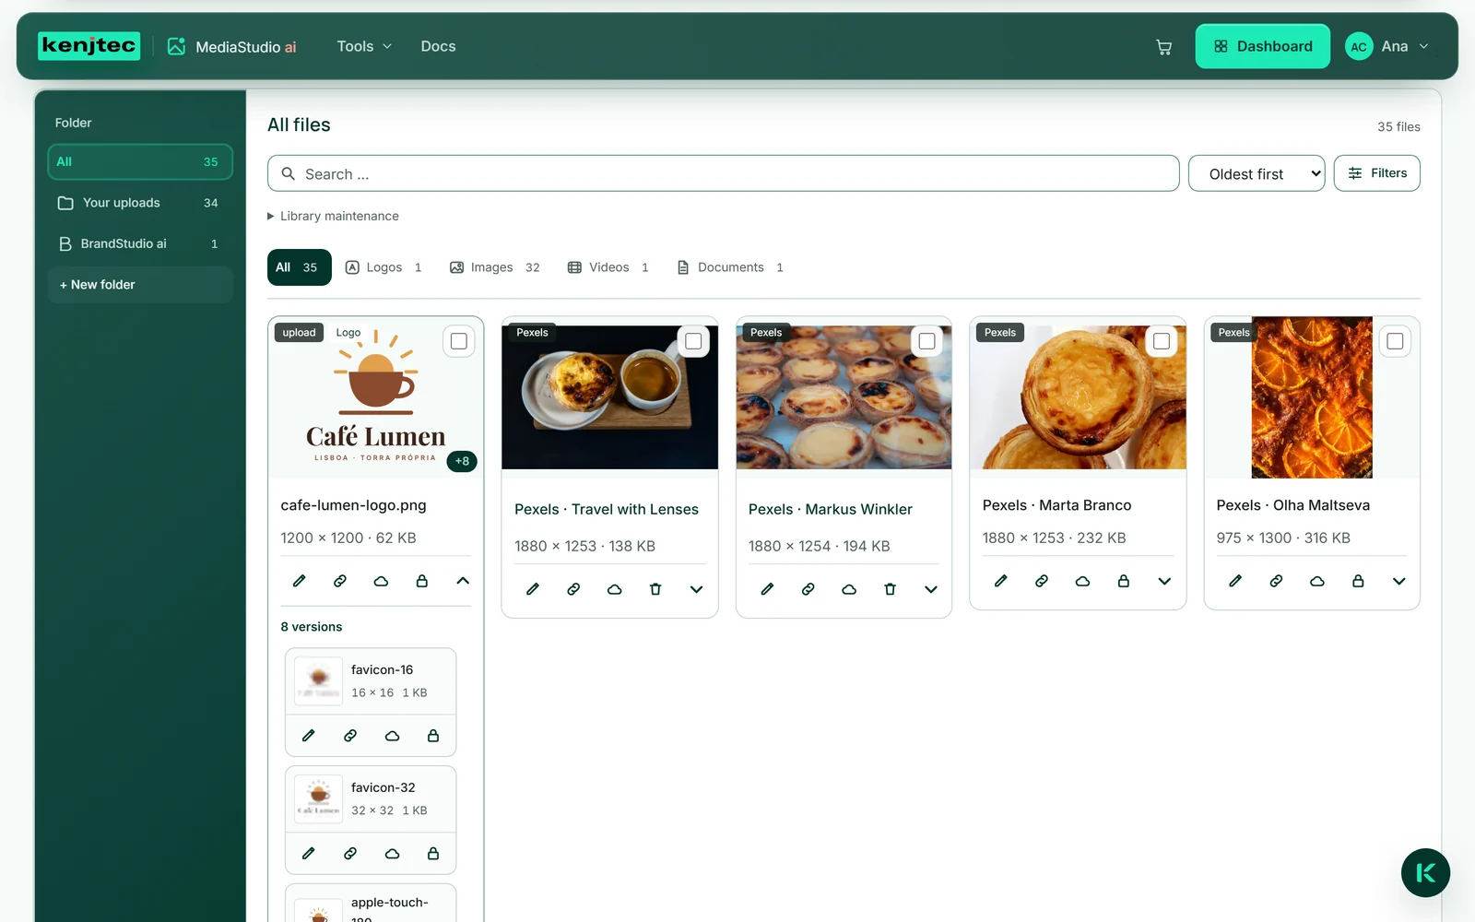Click the lock icon on cafe-lumen-logo.png
This screenshot has width=1475, height=922.
point(422,581)
